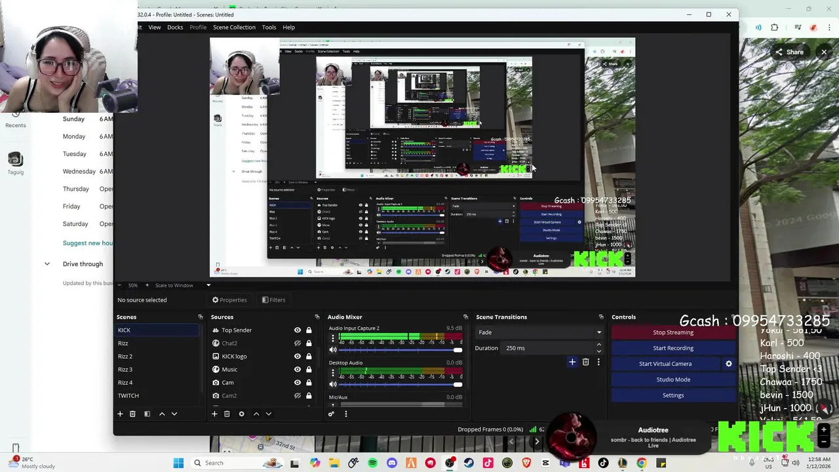839x472 pixels.
Task: Open Audio Input Capture 2 options dots
Action: click(x=332, y=339)
